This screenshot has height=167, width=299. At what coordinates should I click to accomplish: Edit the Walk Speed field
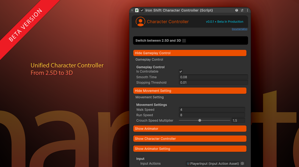pos(212,110)
